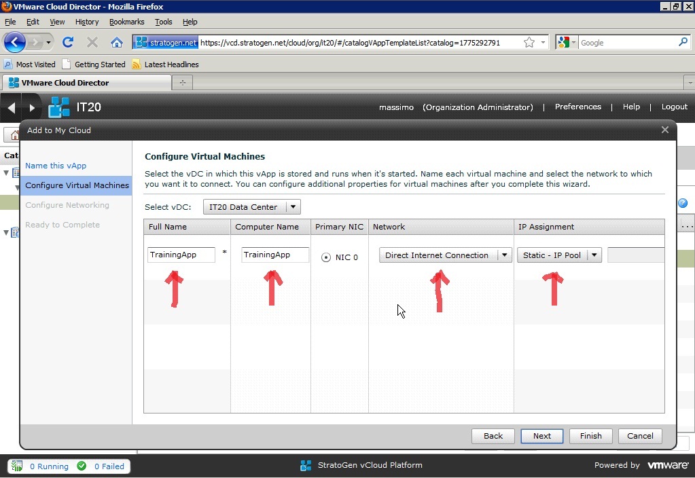Go to Name this vApp step

click(x=56, y=166)
